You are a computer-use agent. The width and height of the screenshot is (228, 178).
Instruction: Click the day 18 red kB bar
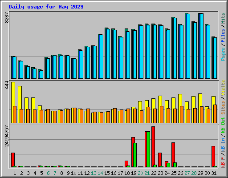pyautogui.click(x=126, y=164)
